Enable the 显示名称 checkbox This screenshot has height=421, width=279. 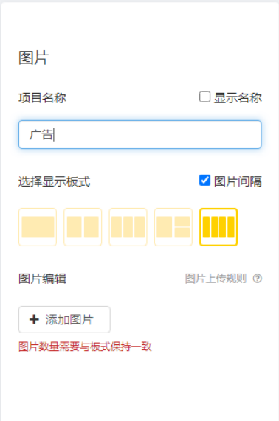(x=204, y=97)
